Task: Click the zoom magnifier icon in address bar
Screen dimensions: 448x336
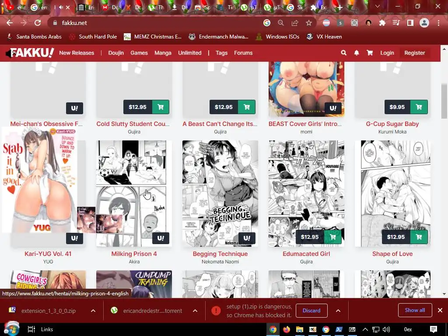Action: (x=281, y=23)
